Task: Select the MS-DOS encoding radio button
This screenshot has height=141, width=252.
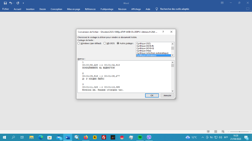Action: (x=105, y=43)
